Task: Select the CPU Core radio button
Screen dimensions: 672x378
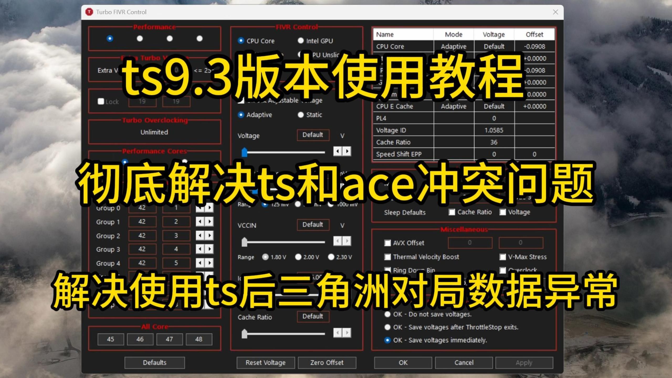Action: 241,41
